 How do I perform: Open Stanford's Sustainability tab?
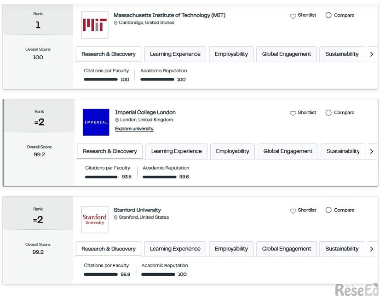[x=342, y=249]
